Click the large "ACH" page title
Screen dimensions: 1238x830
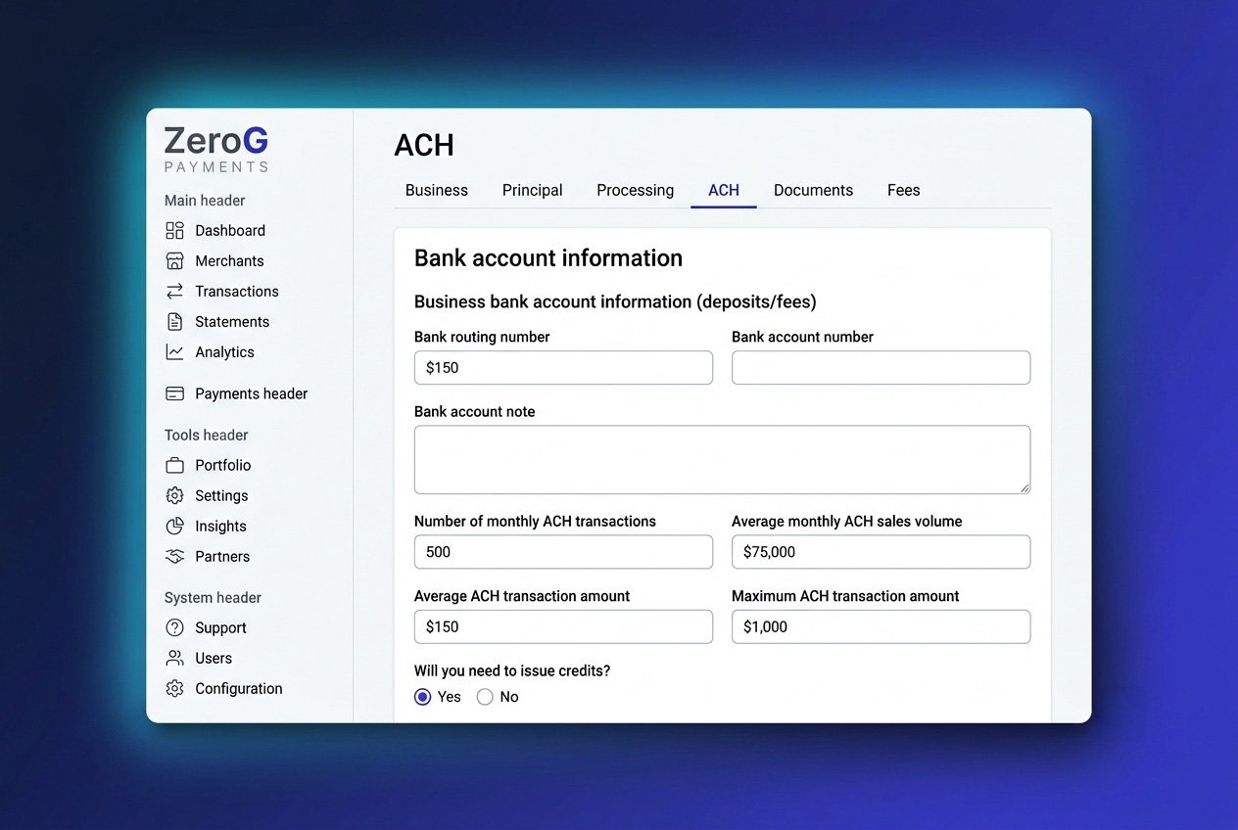424,145
